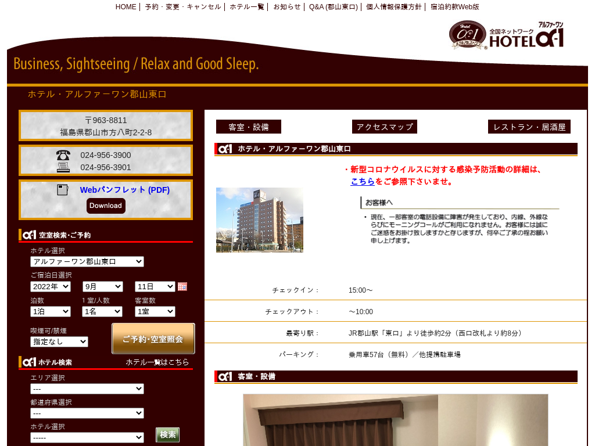Image resolution: width=595 pixels, height=446 pixels.
Task: Click the fax machine icon beside 024-956-3901
Action: pos(63,167)
